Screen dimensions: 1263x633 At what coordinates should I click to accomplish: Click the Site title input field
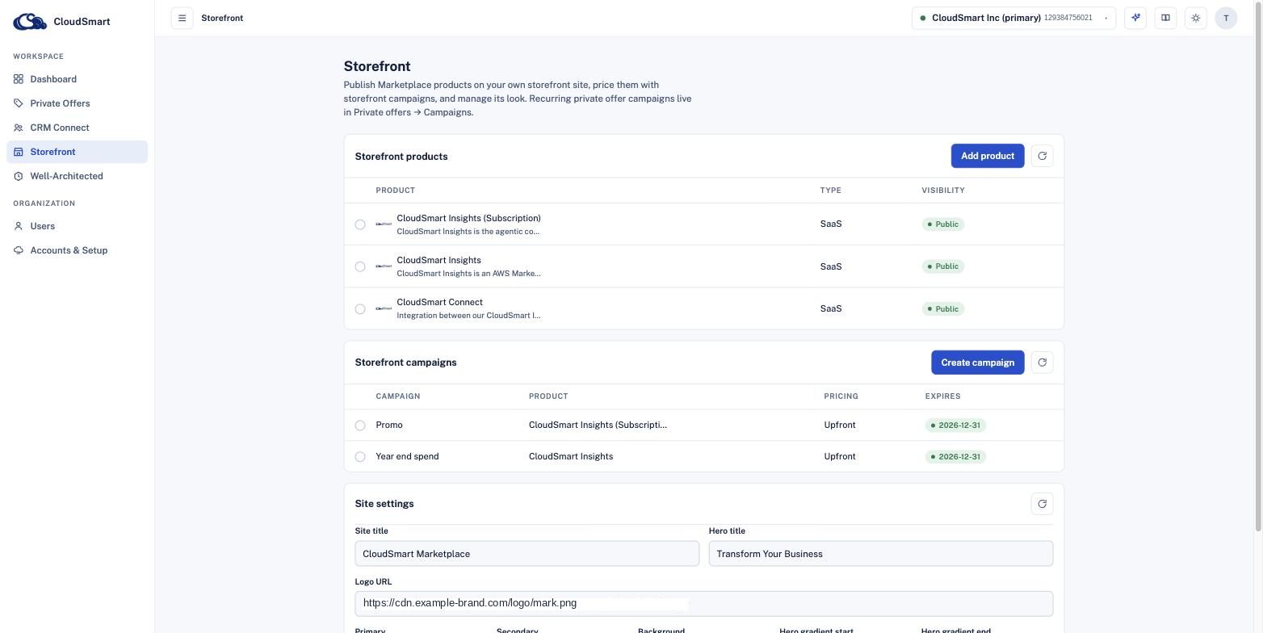527,554
